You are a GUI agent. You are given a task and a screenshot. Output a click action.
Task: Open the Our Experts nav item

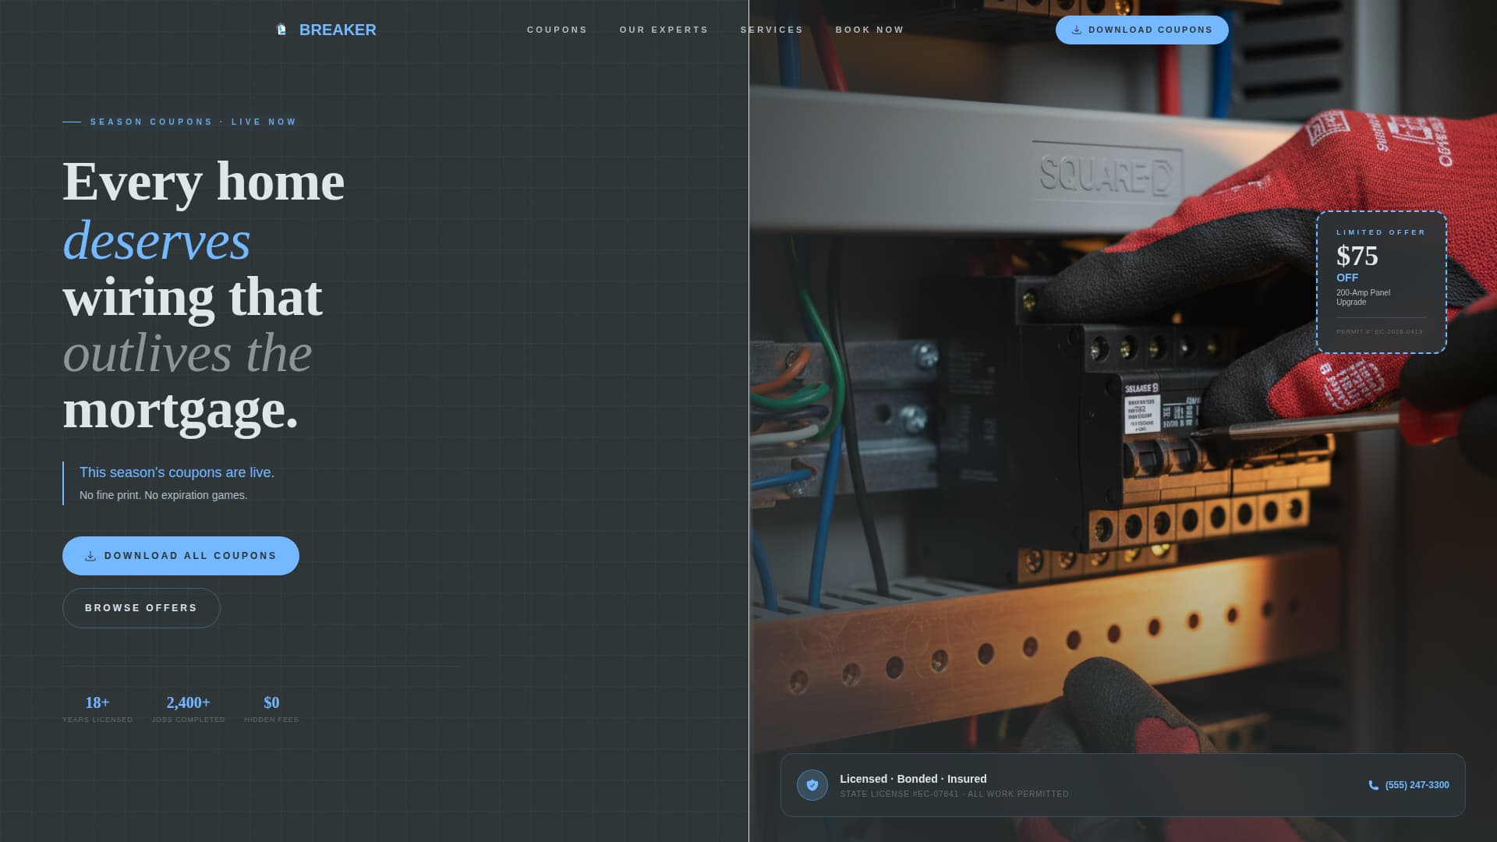[664, 30]
